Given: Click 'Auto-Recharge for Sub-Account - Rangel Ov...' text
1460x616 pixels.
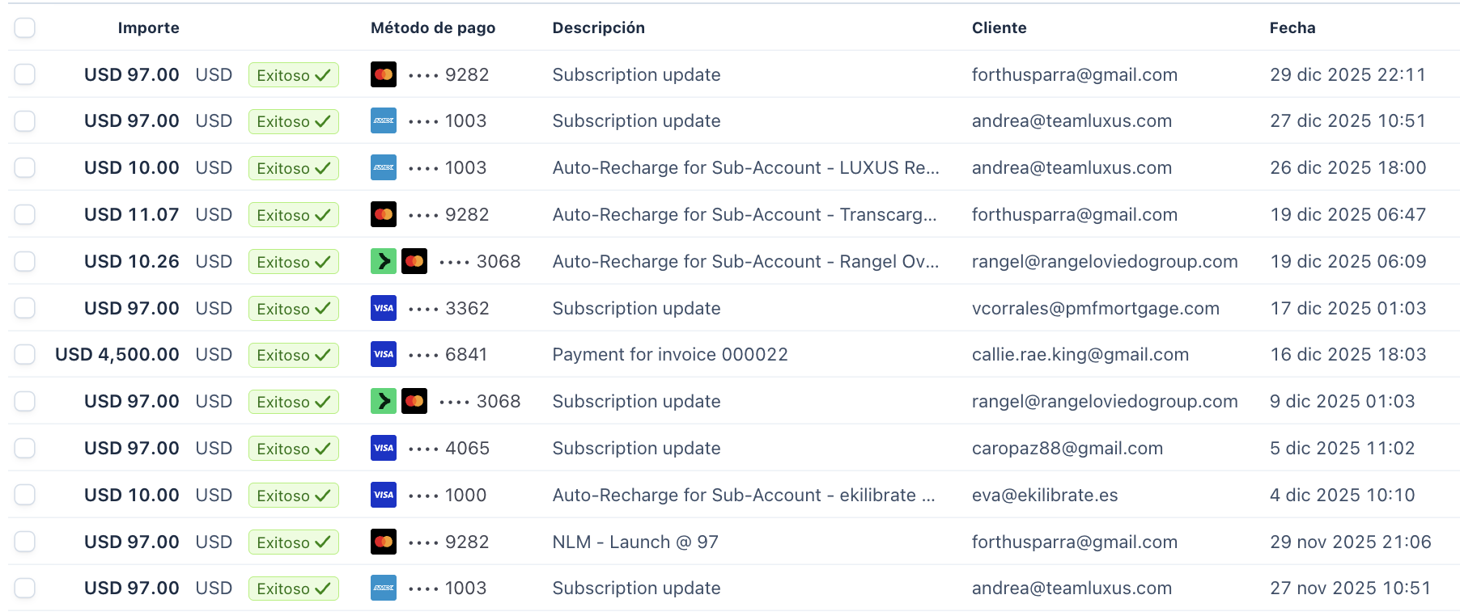Looking at the screenshot, I should tap(746, 261).
